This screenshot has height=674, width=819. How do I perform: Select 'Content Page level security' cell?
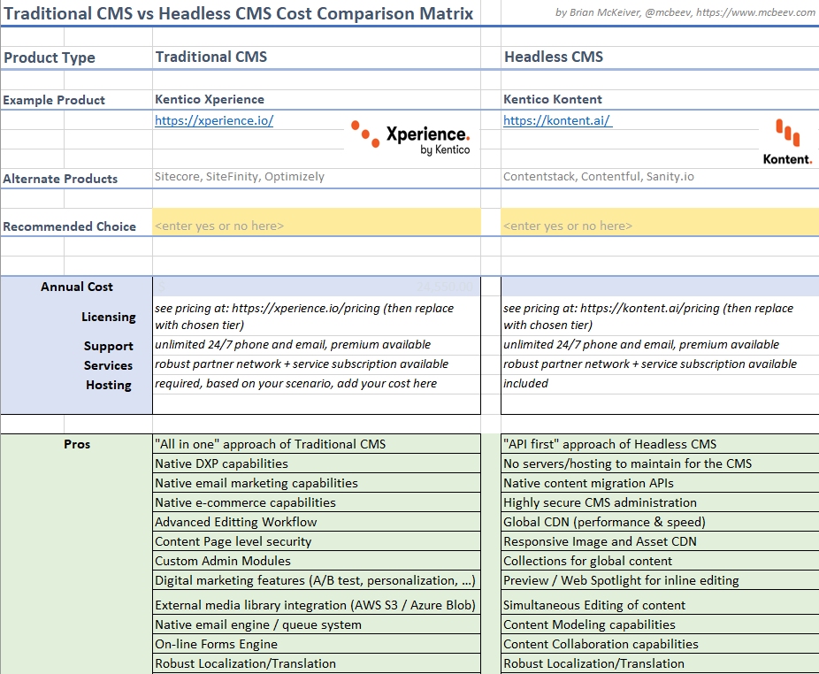[317, 541]
